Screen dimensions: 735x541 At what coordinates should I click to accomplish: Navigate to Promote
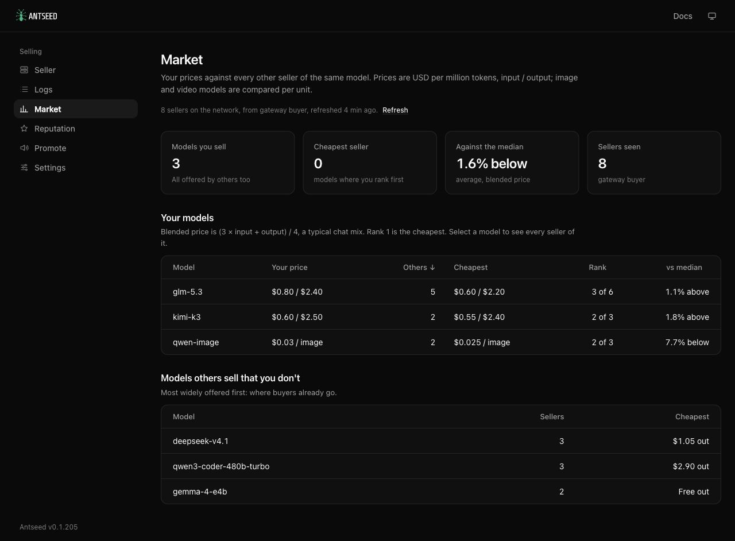tap(76, 148)
